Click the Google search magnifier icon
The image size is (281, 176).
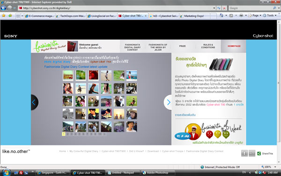click(x=274, y=8)
